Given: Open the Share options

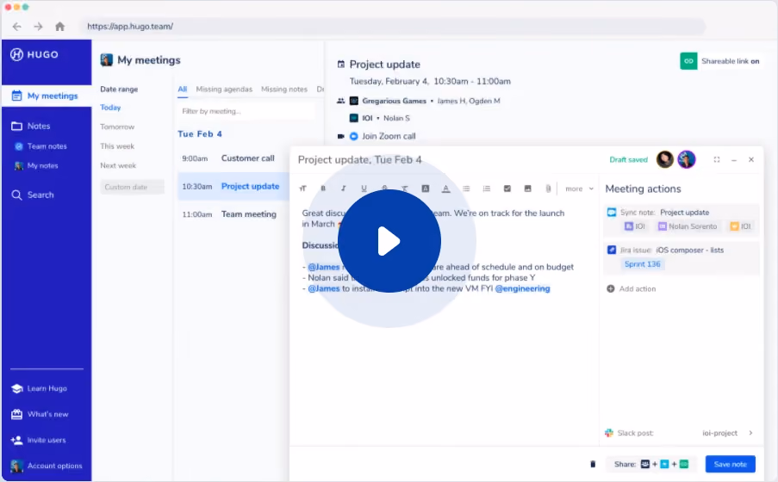Looking at the screenshot, I should pos(651,464).
